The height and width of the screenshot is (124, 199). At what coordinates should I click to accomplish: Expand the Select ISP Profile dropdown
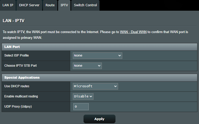coord(97,55)
